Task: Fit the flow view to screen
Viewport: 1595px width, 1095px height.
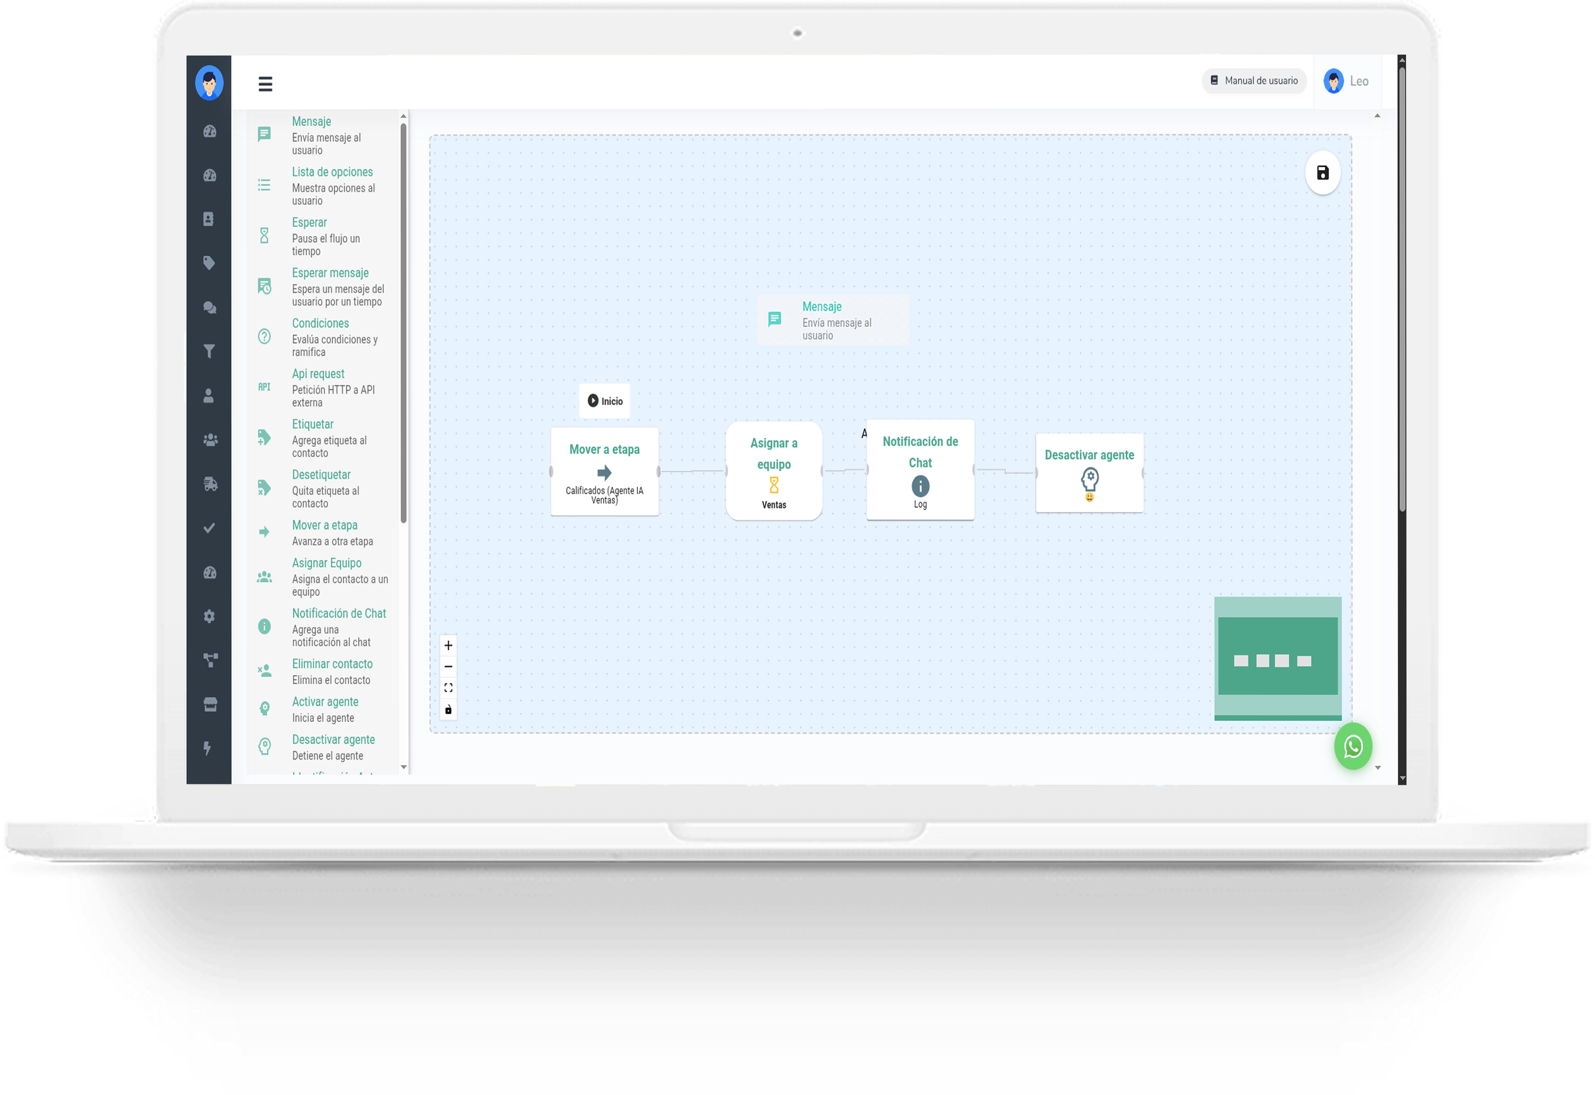Action: pos(448,688)
